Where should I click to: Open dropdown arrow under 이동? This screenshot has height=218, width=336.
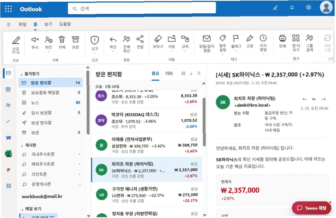coord(172,51)
